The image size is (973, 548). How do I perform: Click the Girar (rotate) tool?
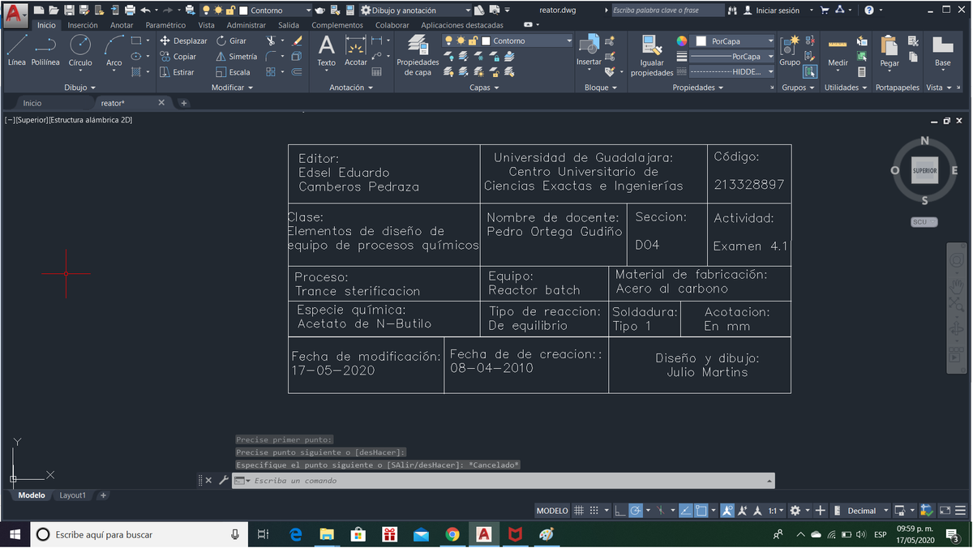[231, 41]
